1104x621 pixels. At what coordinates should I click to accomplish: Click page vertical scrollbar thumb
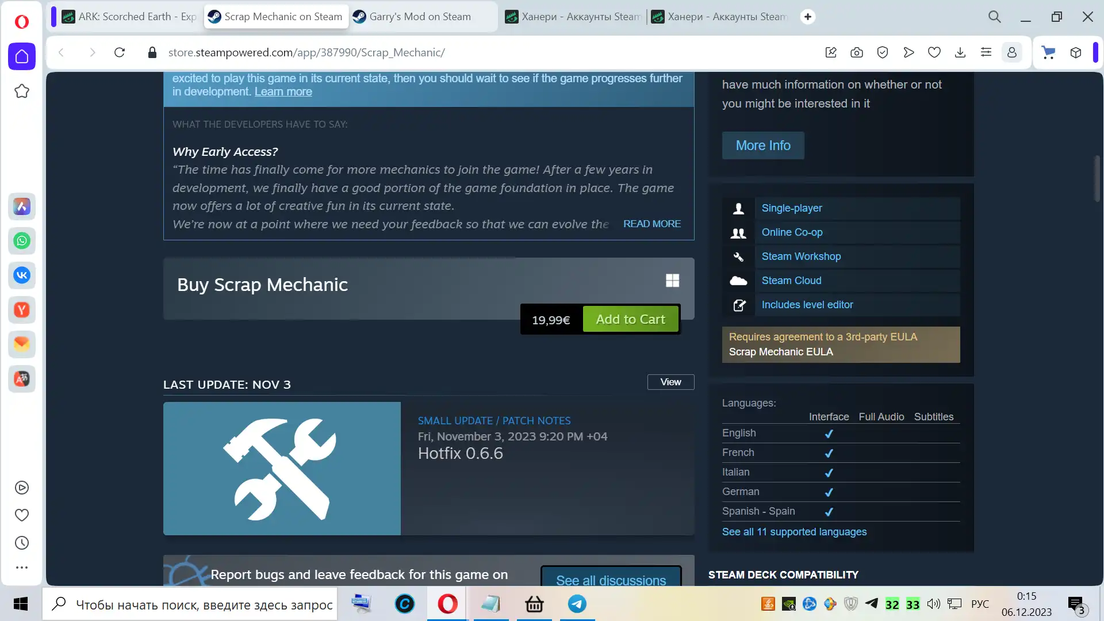(x=1097, y=179)
